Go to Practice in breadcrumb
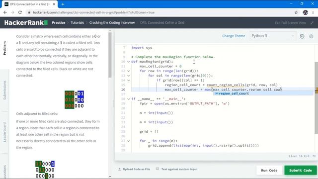The image size is (318, 179). (x=59, y=22)
